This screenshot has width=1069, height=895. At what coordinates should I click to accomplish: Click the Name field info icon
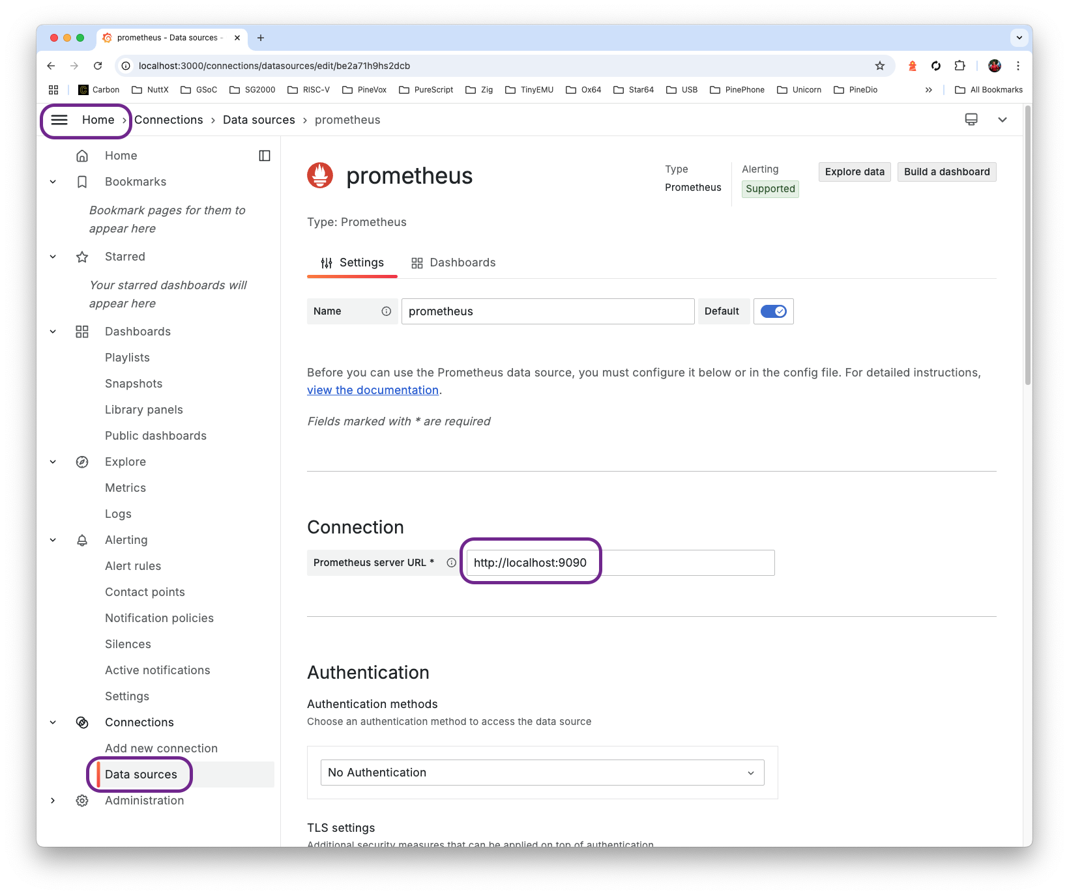pyautogui.click(x=387, y=311)
